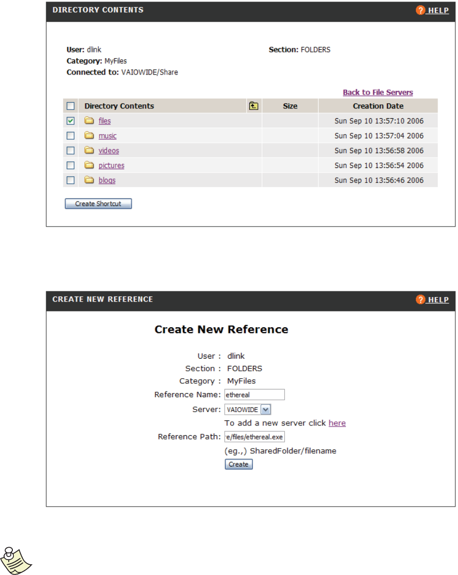Click the Directory Contents help question icon
This screenshot has width=458, height=575.
pyautogui.click(x=420, y=10)
